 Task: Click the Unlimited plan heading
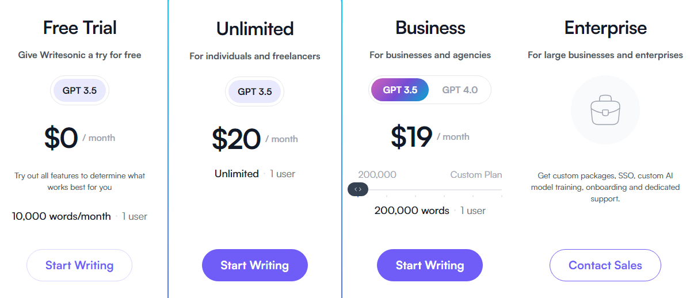tap(255, 29)
